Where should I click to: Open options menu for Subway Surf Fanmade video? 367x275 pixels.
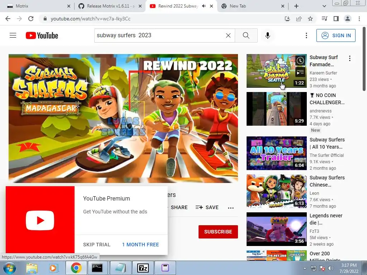350,58
